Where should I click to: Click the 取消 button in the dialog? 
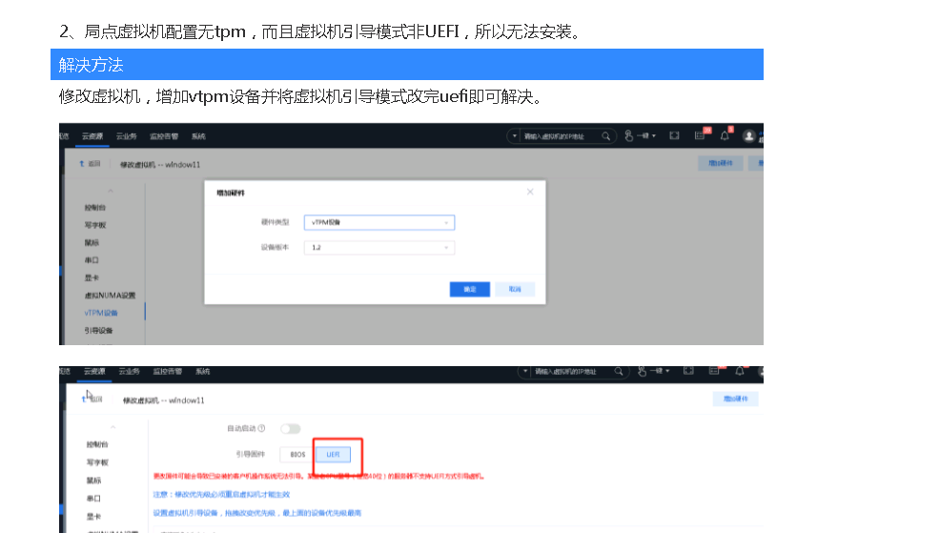[515, 290]
